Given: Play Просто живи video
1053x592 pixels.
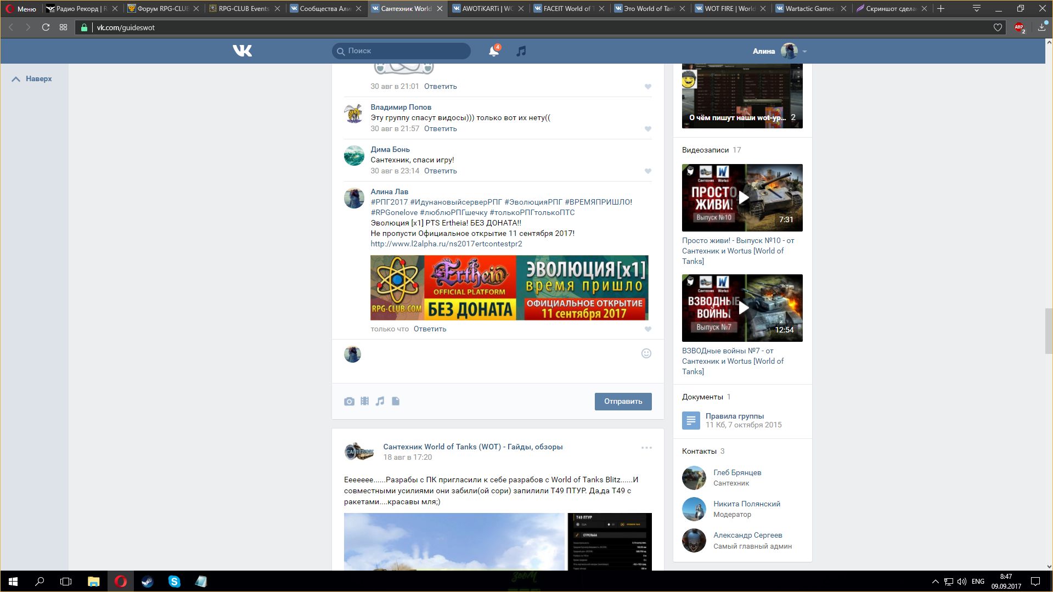Looking at the screenshot, I should point(742,198).
